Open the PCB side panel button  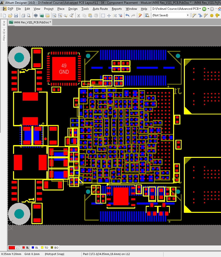[4, 24]
